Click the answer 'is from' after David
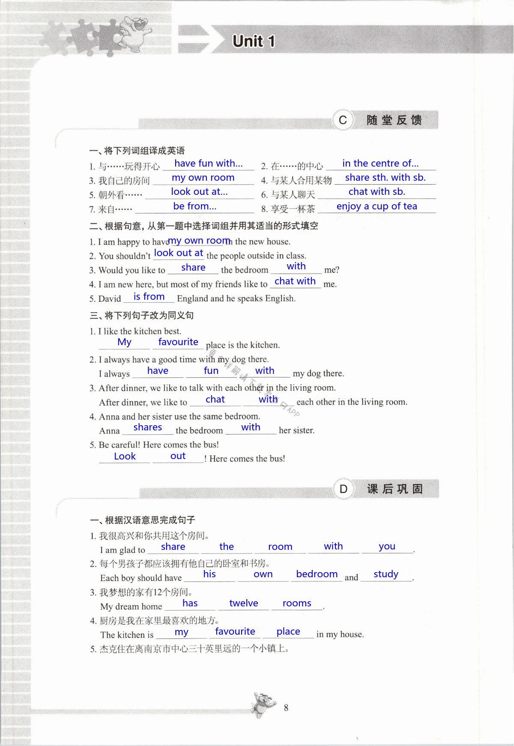 (x=149, y=296)
